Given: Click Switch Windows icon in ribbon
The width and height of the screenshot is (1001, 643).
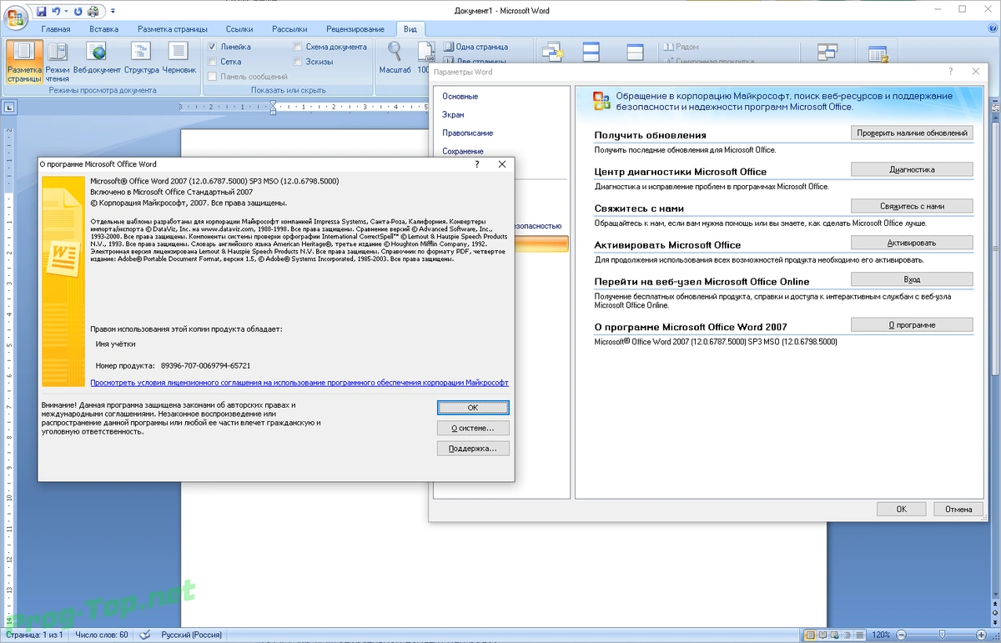Looking at the screenshot, I should pos(827,53).
